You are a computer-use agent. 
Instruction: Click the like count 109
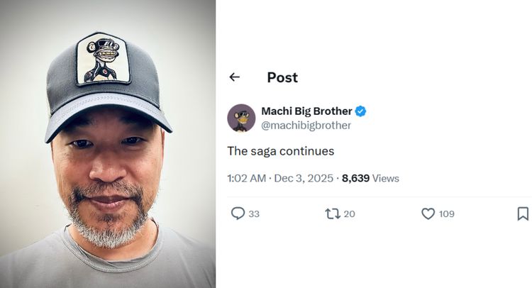coord(446,214)
